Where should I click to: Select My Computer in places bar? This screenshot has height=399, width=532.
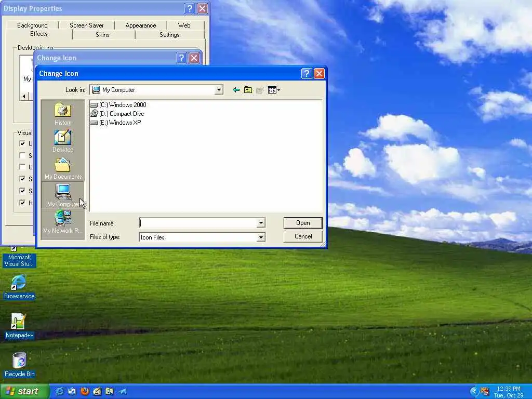pos(63,195)
